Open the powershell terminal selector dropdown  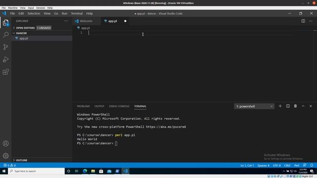[254, 106]
